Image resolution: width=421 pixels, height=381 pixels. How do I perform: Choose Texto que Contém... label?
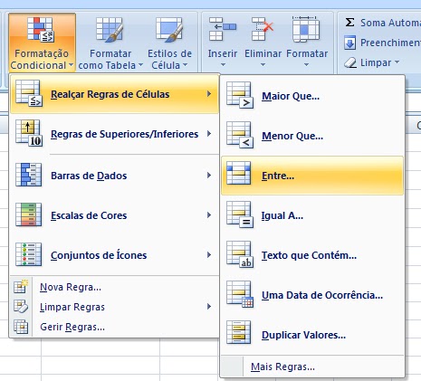point(309,255)
